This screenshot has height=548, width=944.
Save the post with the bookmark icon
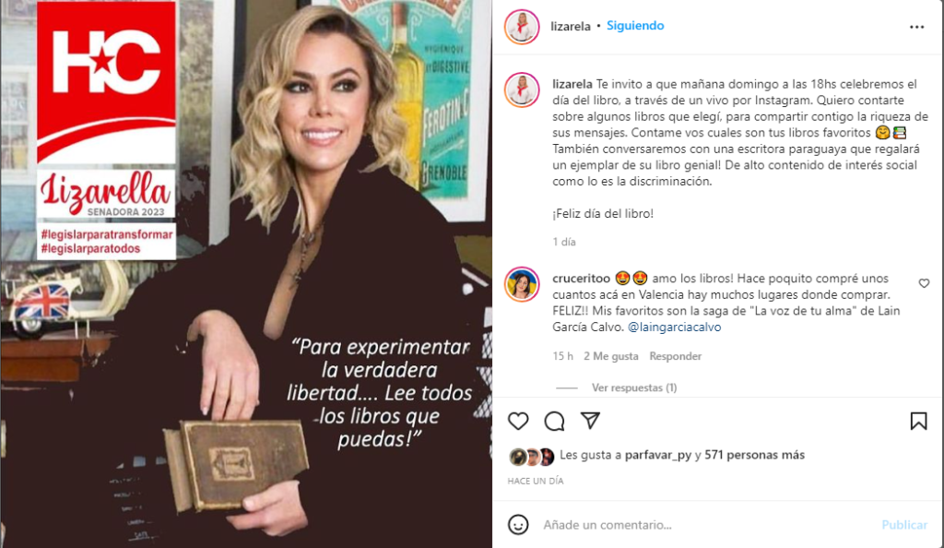click(x=919, y=421)
